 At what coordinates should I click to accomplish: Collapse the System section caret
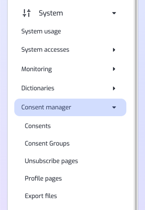pyautogui.click(x=114, y=13)
